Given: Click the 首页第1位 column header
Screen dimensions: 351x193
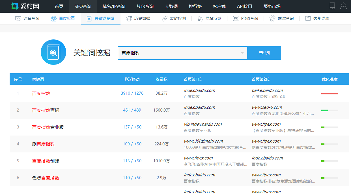Looking at the screenshot, I should [193, 79].
